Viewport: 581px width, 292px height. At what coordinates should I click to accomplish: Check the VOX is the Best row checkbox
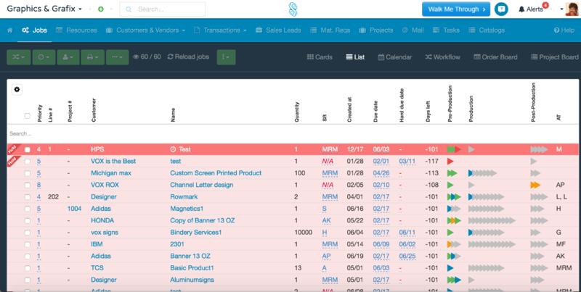click(28, 162)
